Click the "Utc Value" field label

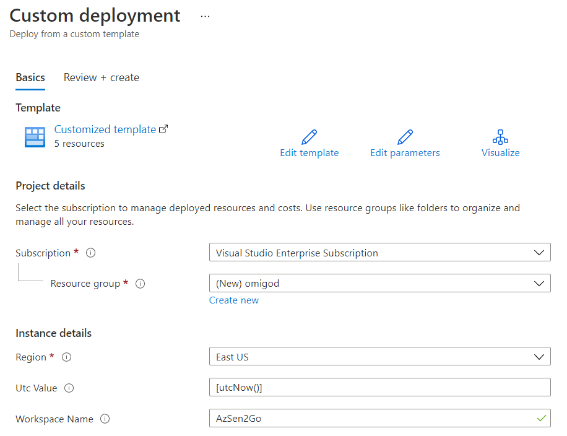pos(36,388)
